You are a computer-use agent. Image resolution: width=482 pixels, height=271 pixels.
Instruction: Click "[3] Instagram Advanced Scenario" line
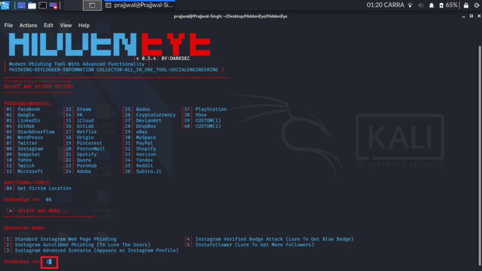[91, 250]
